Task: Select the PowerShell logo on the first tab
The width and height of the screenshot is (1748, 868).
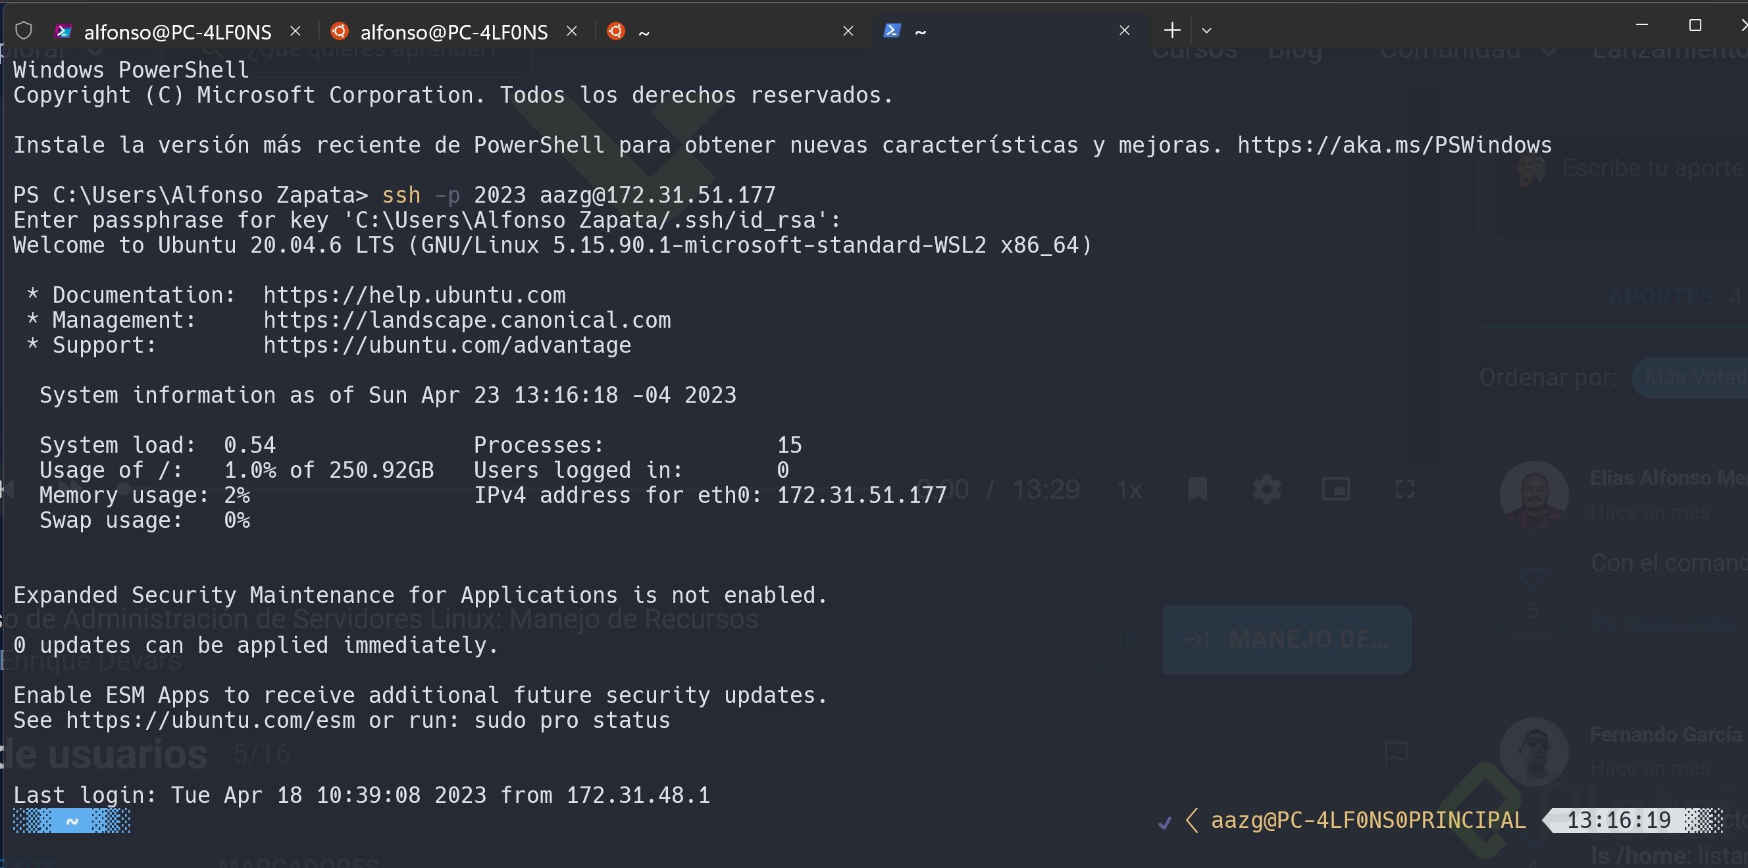Action: click(x=63, y=30)
